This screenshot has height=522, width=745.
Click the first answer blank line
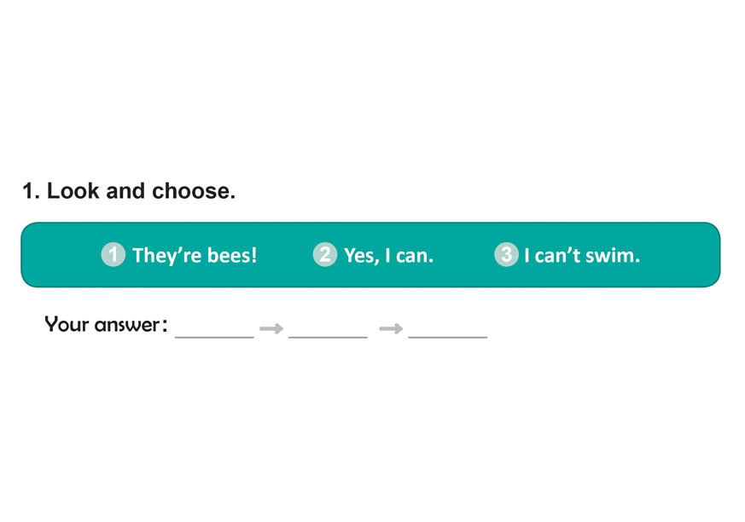(x=214, y=333)
